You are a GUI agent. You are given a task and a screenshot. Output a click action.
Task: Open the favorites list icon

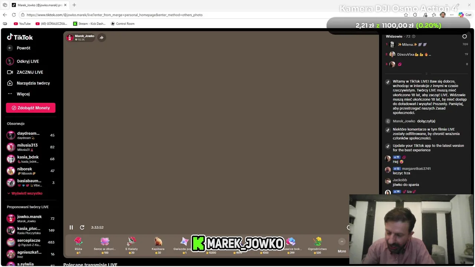coord(434,15)
